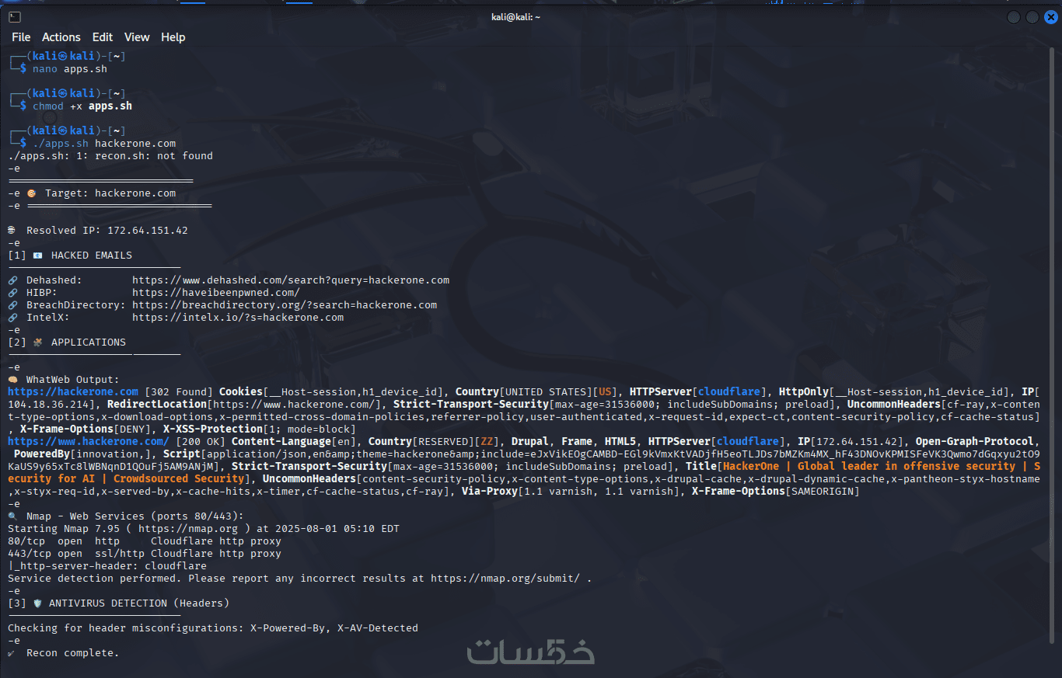Click the '[200 OK]' status text
Screen dimensions: 1062x678
click(201, 442)
